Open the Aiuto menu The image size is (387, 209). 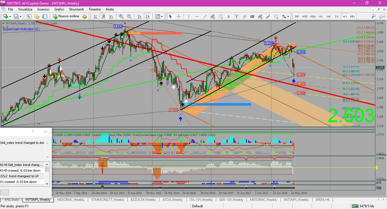tap(110, 9)
